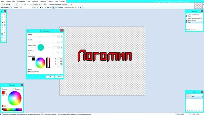Select Новое изображение history entry

point(193,14)
